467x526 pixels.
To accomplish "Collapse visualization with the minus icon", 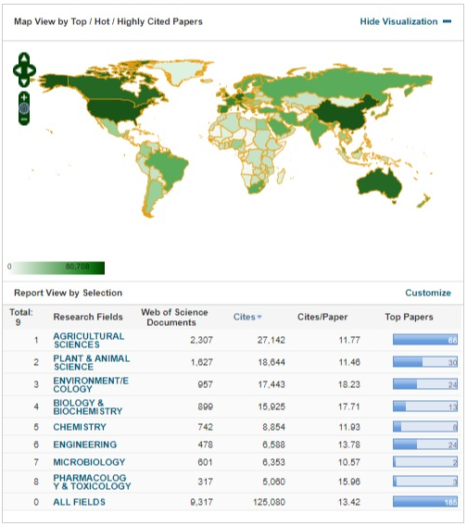I will click(448, 21).
